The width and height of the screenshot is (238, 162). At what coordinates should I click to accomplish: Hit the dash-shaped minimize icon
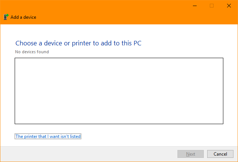(x=195, y=6)
